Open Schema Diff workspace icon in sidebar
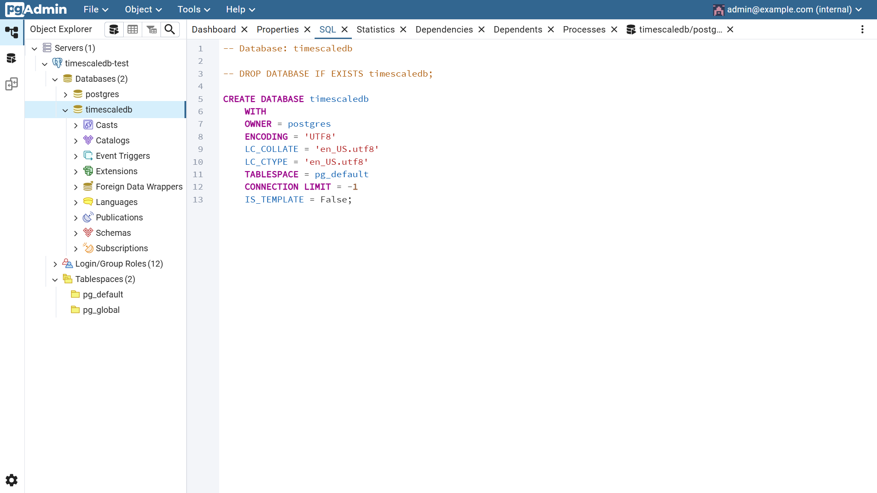877x493 pixels. (x=12, y=84)
